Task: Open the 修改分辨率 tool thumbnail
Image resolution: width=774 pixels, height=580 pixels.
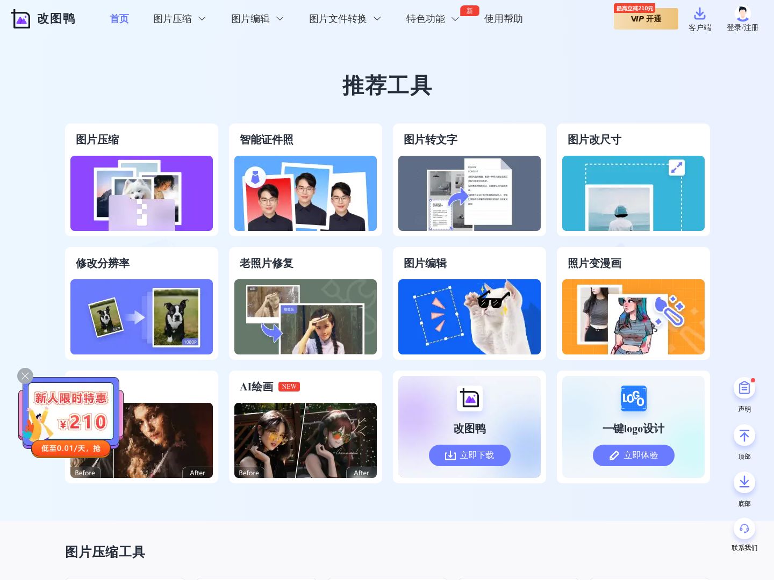Action: point(141,317)
